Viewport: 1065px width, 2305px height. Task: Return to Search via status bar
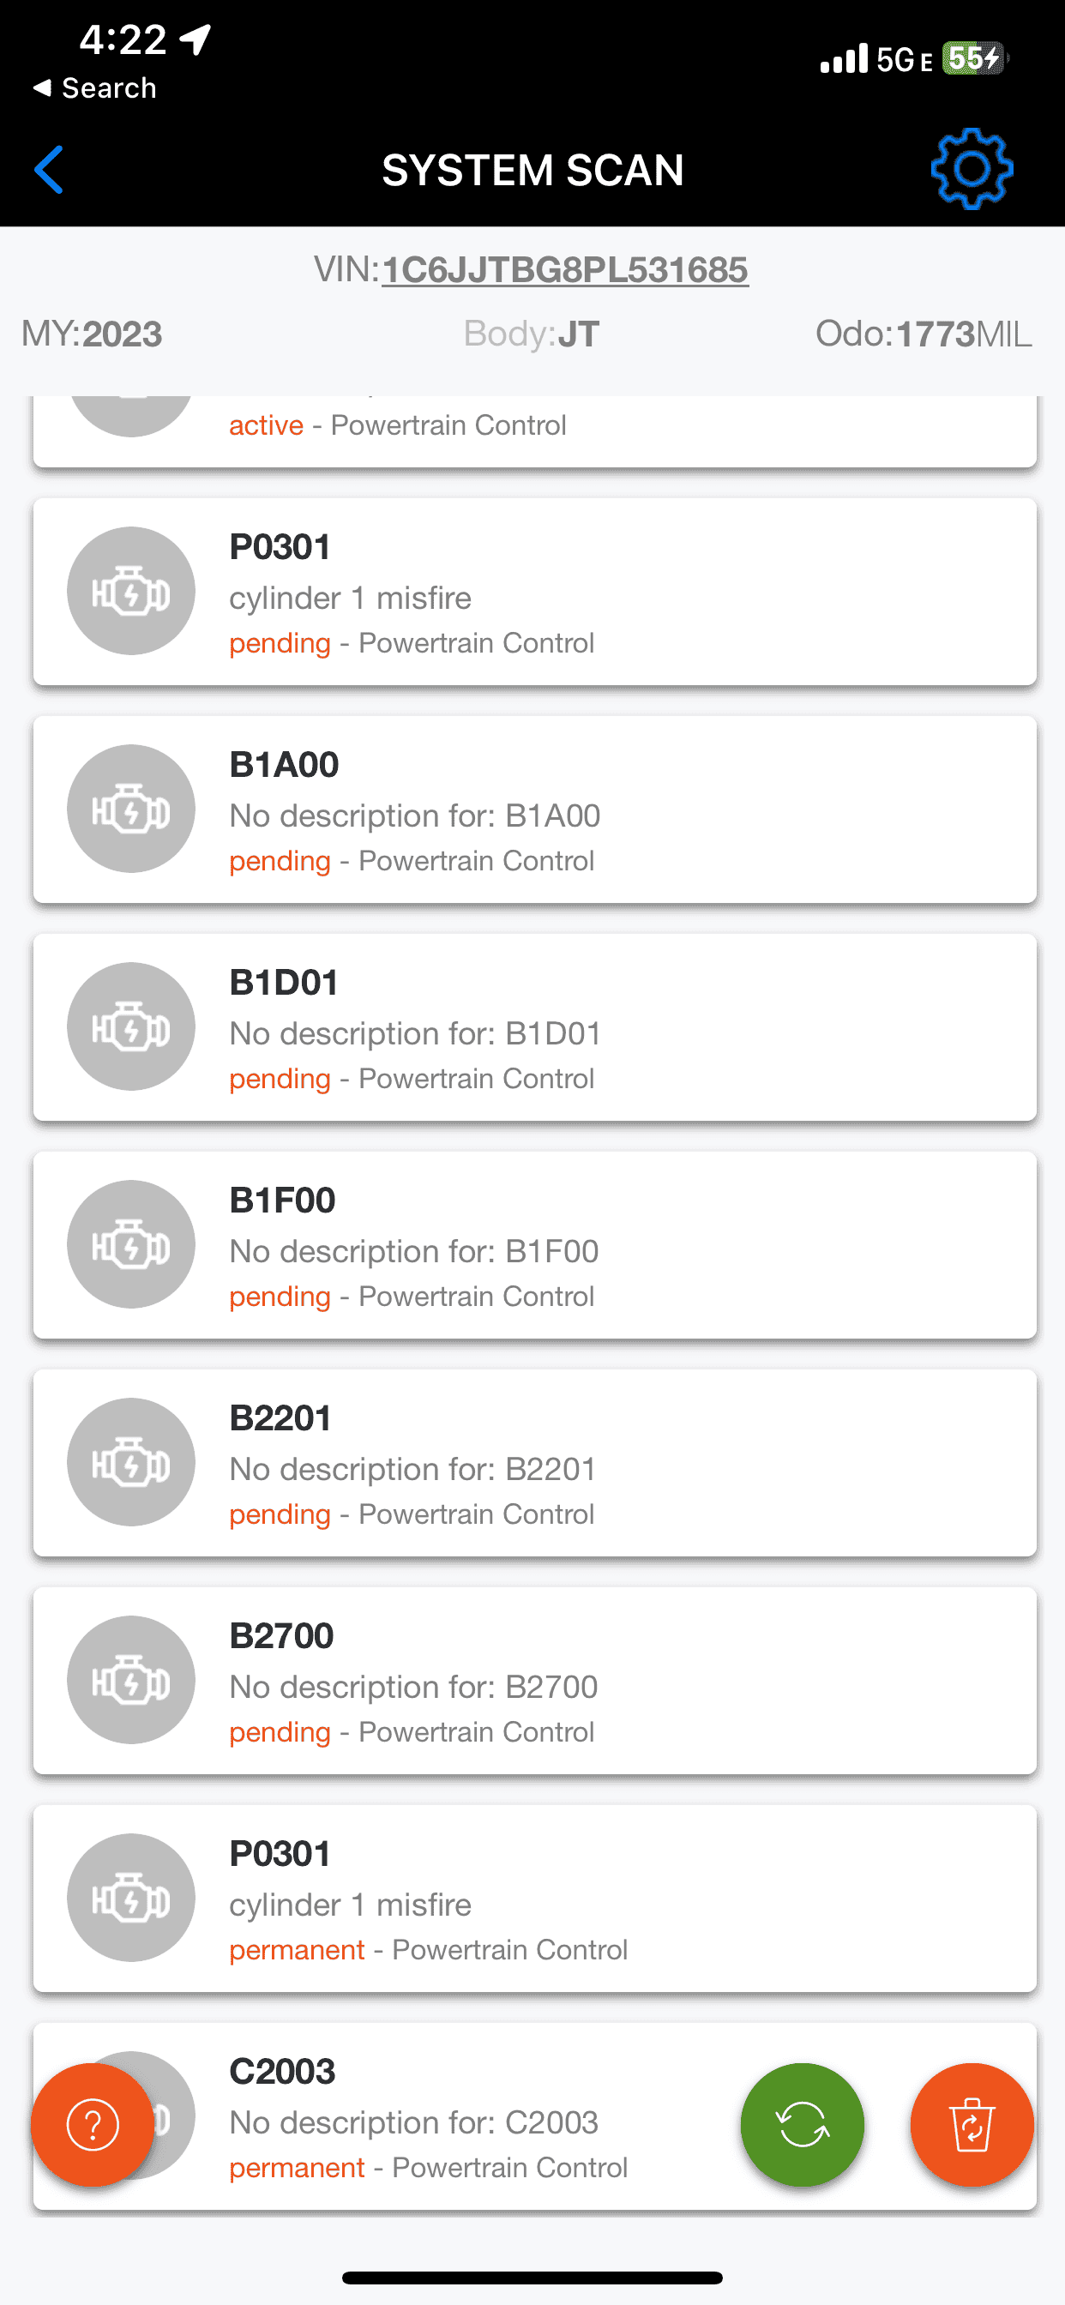point(94,87)
